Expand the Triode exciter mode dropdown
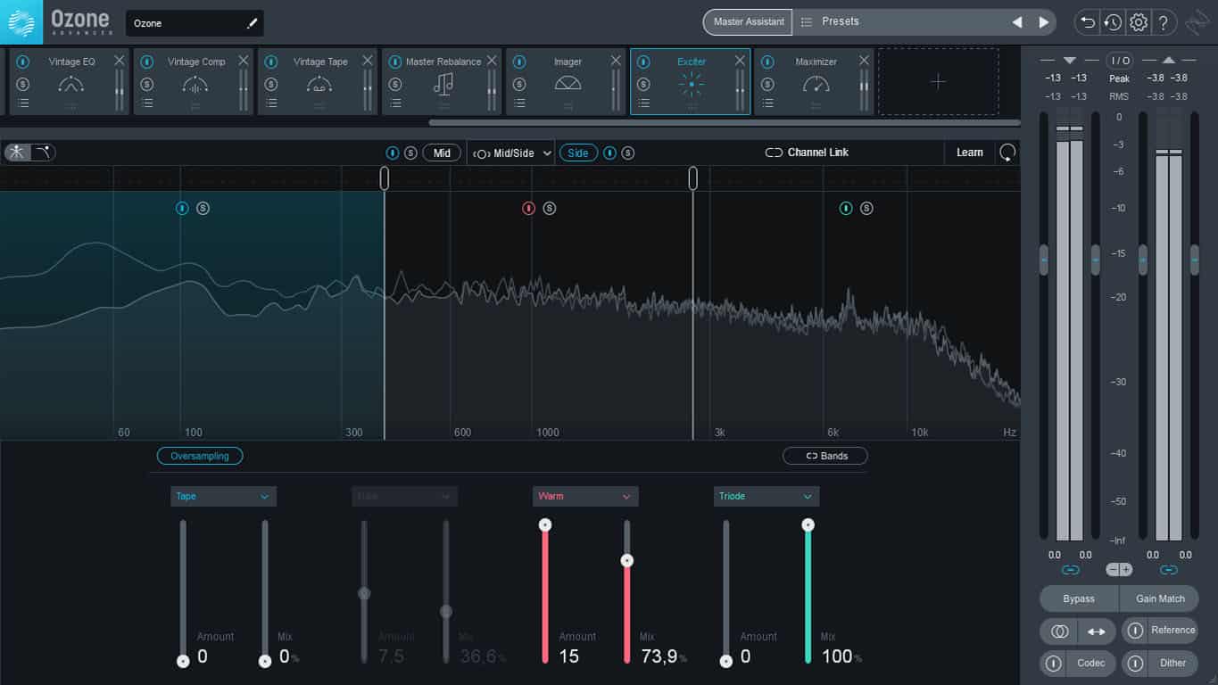Image resolution: width=1218 pixels, height=685 pixels. pos(766,496)
